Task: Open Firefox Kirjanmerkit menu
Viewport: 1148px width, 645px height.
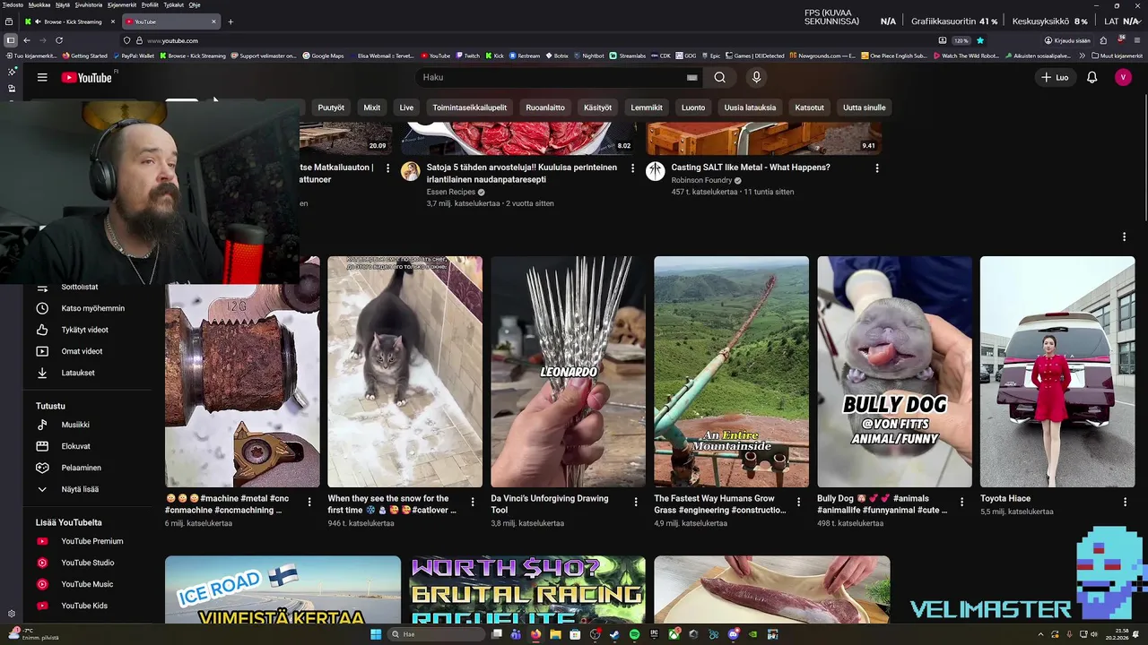Action: click(122, 4)
